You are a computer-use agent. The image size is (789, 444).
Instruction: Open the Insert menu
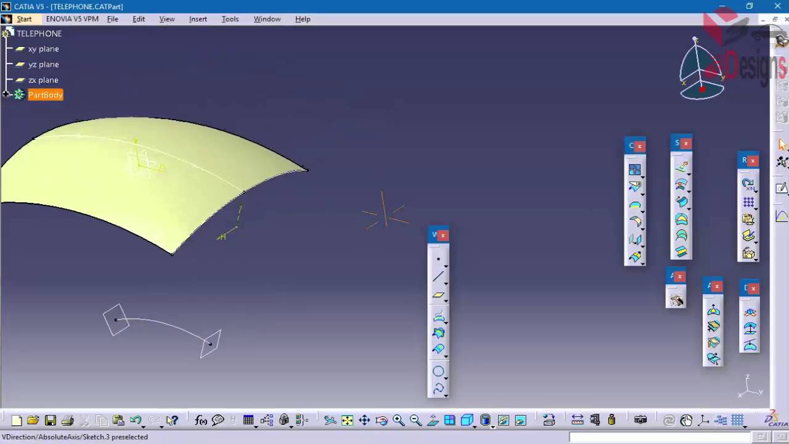[x=198, y=19]
